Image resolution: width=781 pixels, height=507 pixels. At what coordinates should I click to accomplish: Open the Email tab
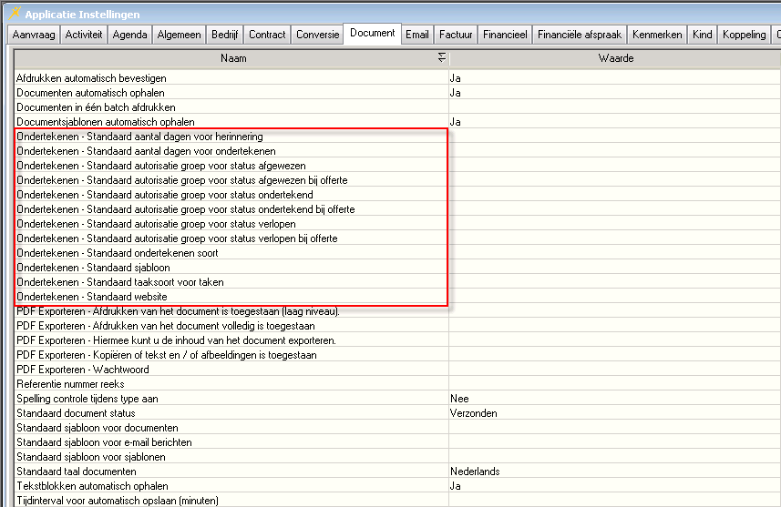(x=417, y=35)
